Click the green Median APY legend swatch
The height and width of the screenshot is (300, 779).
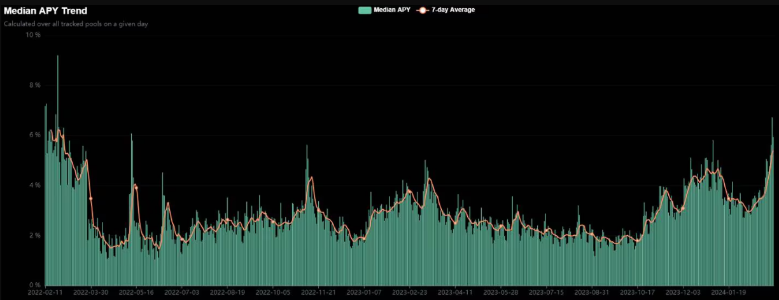[x=365, y=10]
